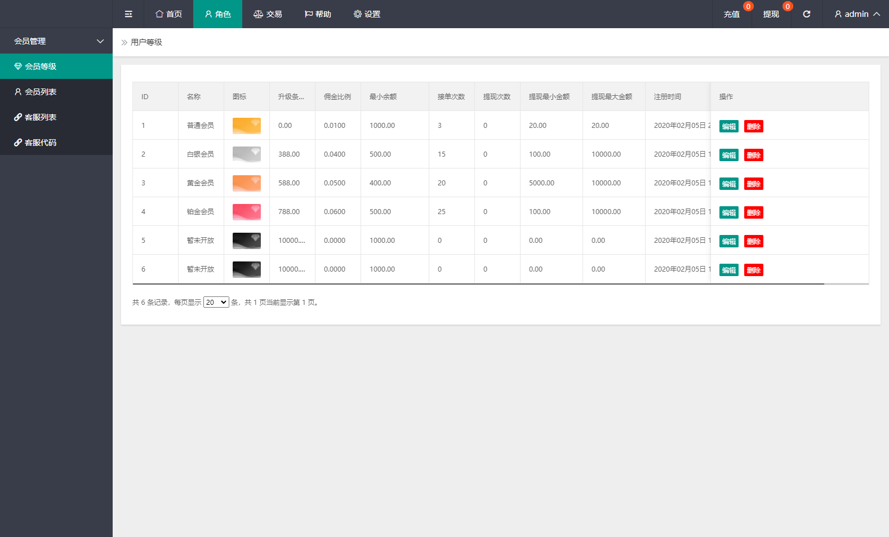Open the page size dropdown showing 20
The height and width of the screenshot is (537, 889).
click(216, 302)
